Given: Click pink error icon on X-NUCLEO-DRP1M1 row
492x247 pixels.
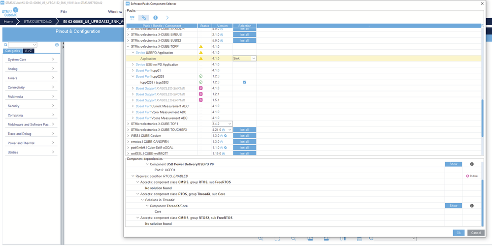Looking at the screenshot, I should tap(201, 100).
